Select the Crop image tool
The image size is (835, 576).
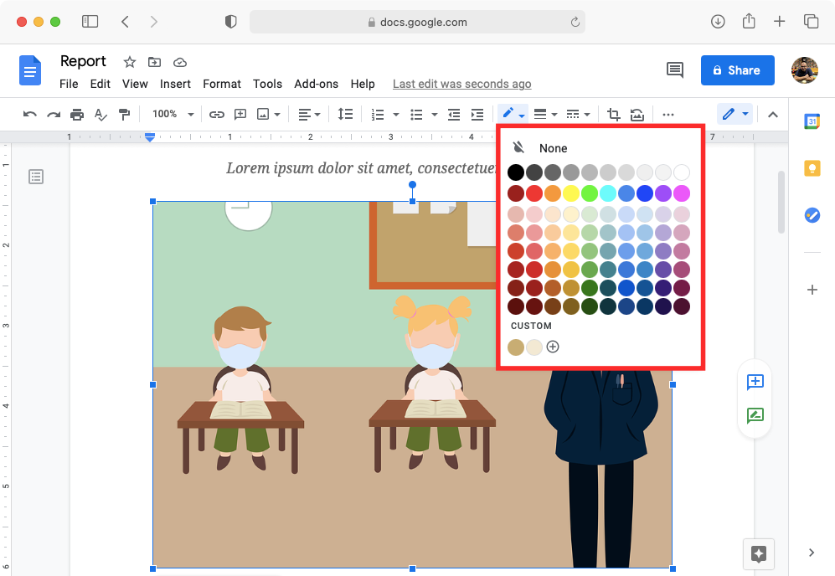coord(613,114)
